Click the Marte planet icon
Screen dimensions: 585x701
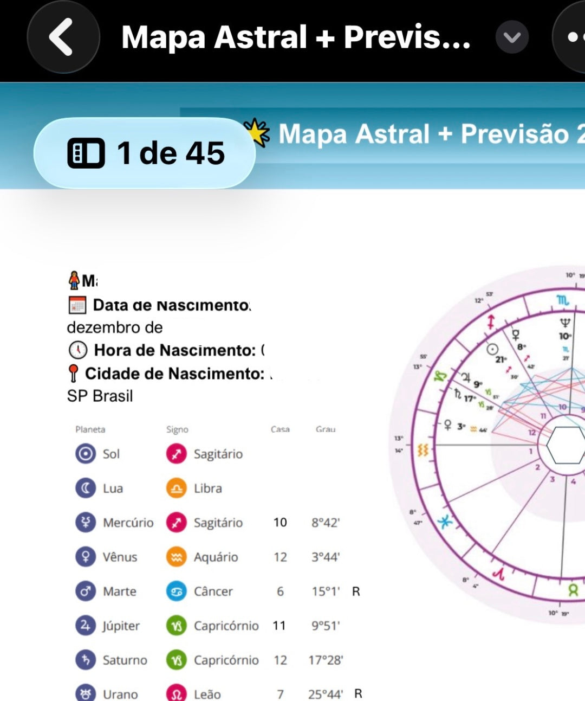point(85,591)
